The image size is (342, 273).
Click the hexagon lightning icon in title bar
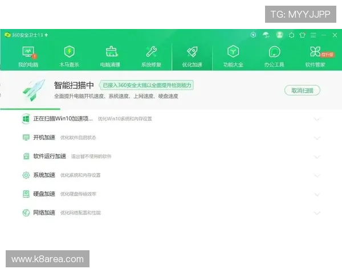pyautogui.click(x=253, y=35)
